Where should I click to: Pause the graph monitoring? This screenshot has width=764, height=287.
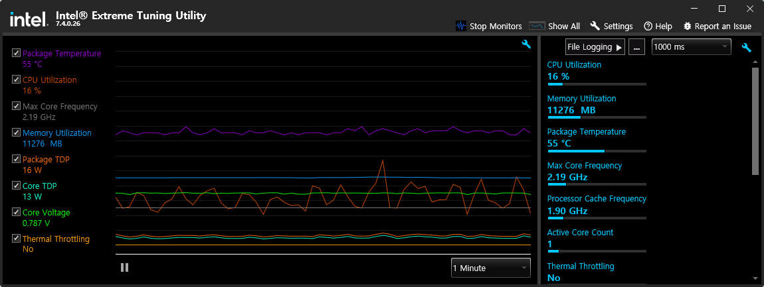pos(125,268)
